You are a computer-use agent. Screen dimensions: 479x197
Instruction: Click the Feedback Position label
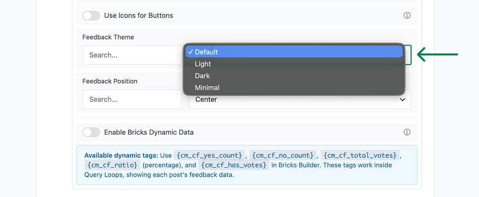pos(110,81)
